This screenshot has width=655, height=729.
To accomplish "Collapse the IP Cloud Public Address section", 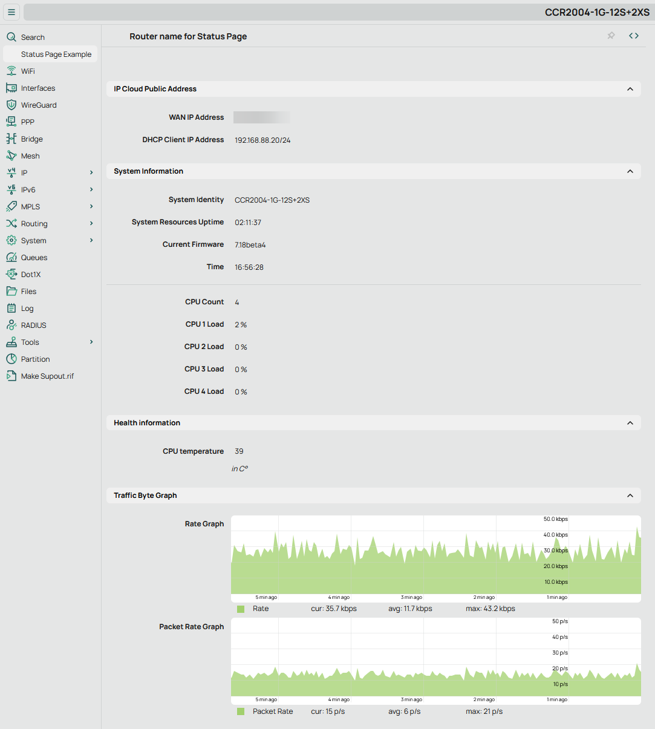I will [630, 89].
